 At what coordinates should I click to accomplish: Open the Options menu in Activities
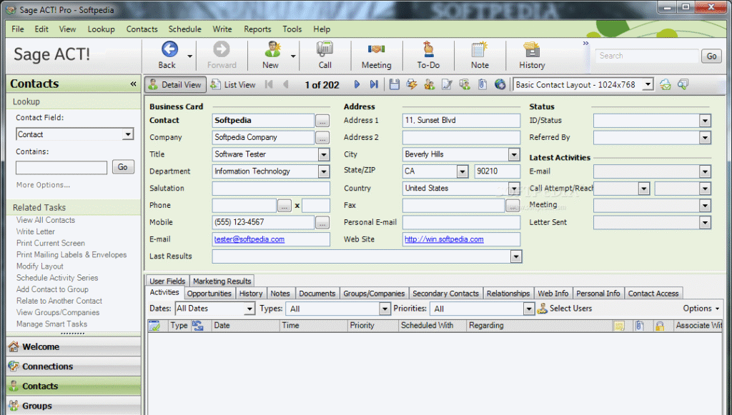coord(701,309)
